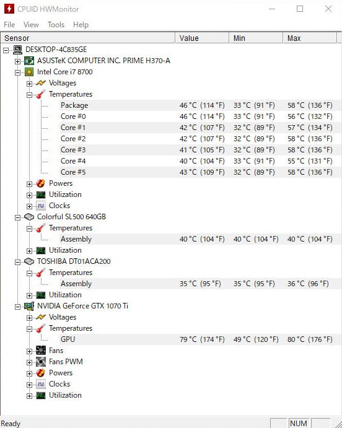This screenshot has width=342, height=428.
Task: Click the GPU Fans PWM icon
Action: (41, 362)
